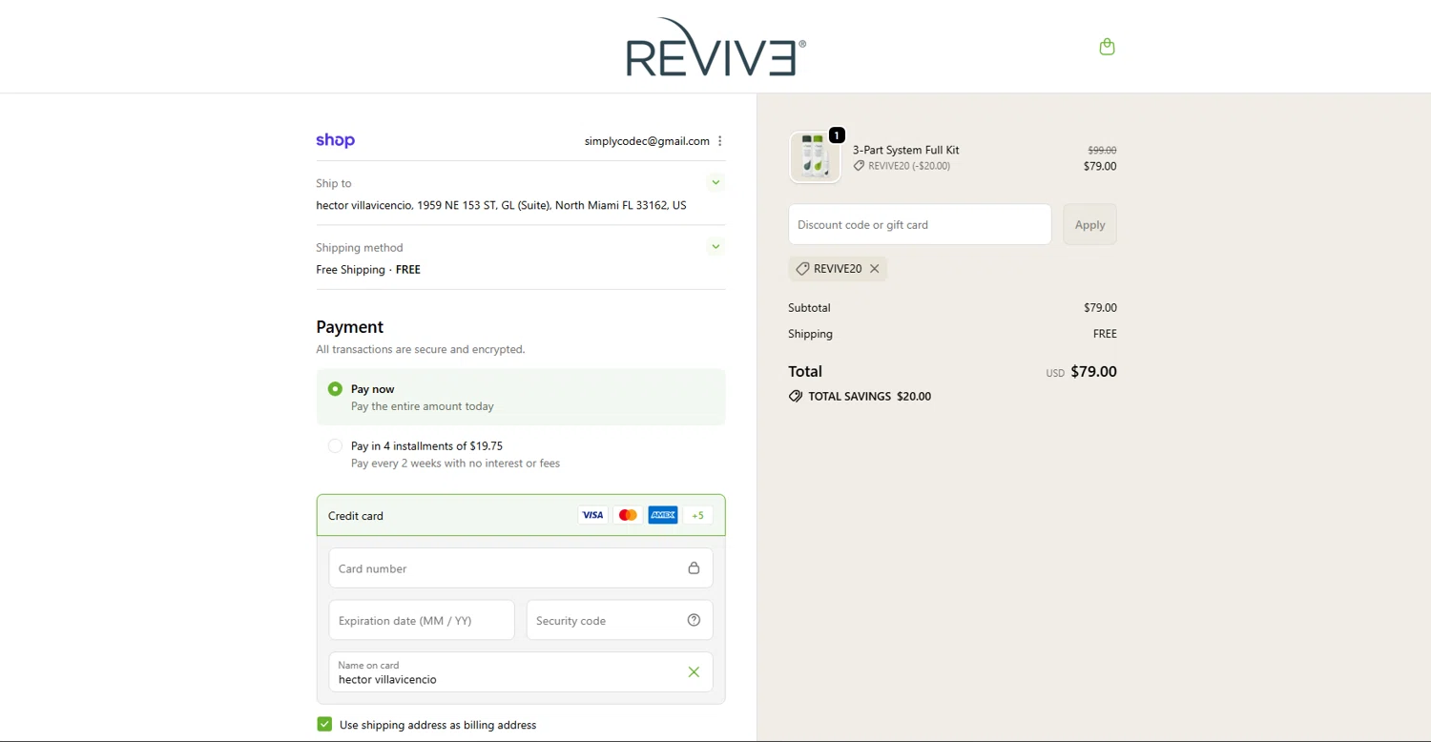Click the TOTAL SAVINGS $20.00 text
This screenshot has height=742, width=1431.
tap(869, 396)
